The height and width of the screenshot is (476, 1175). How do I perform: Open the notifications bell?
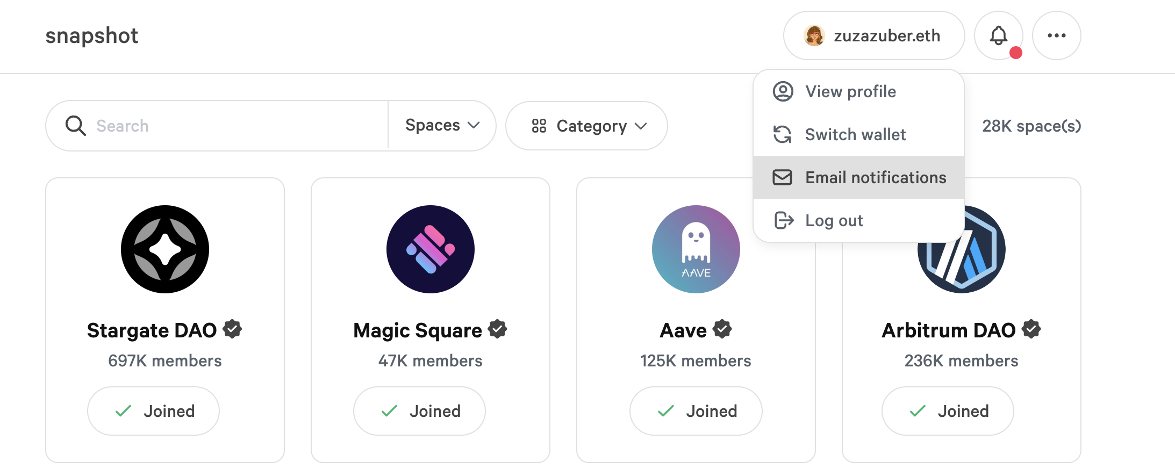998,35
